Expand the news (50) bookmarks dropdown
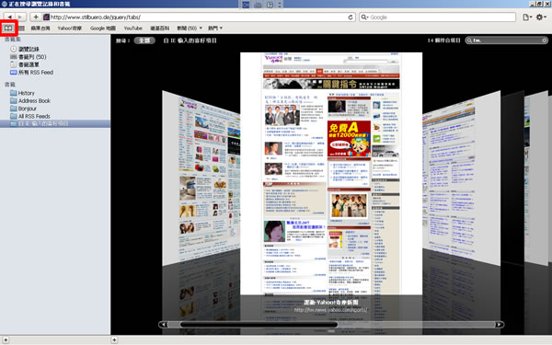 [190, 29]
